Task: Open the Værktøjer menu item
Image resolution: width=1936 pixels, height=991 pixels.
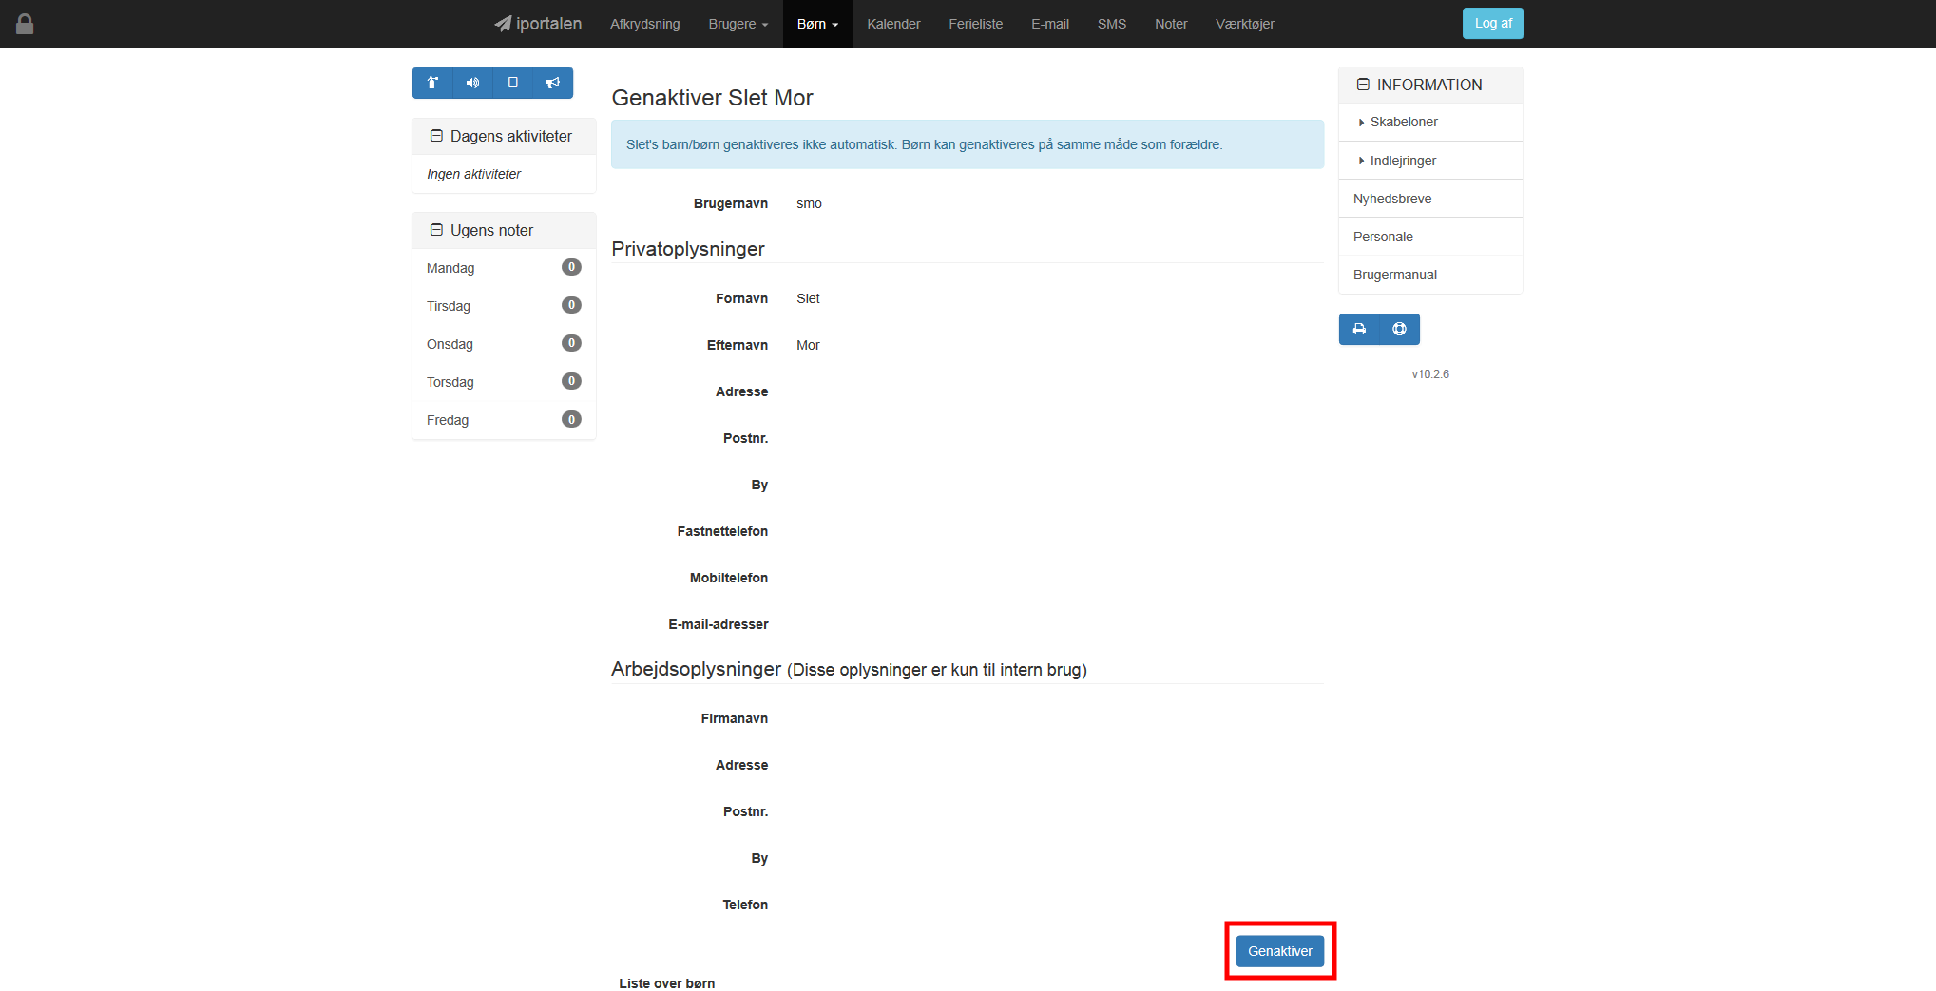Action: [1245, 24]
